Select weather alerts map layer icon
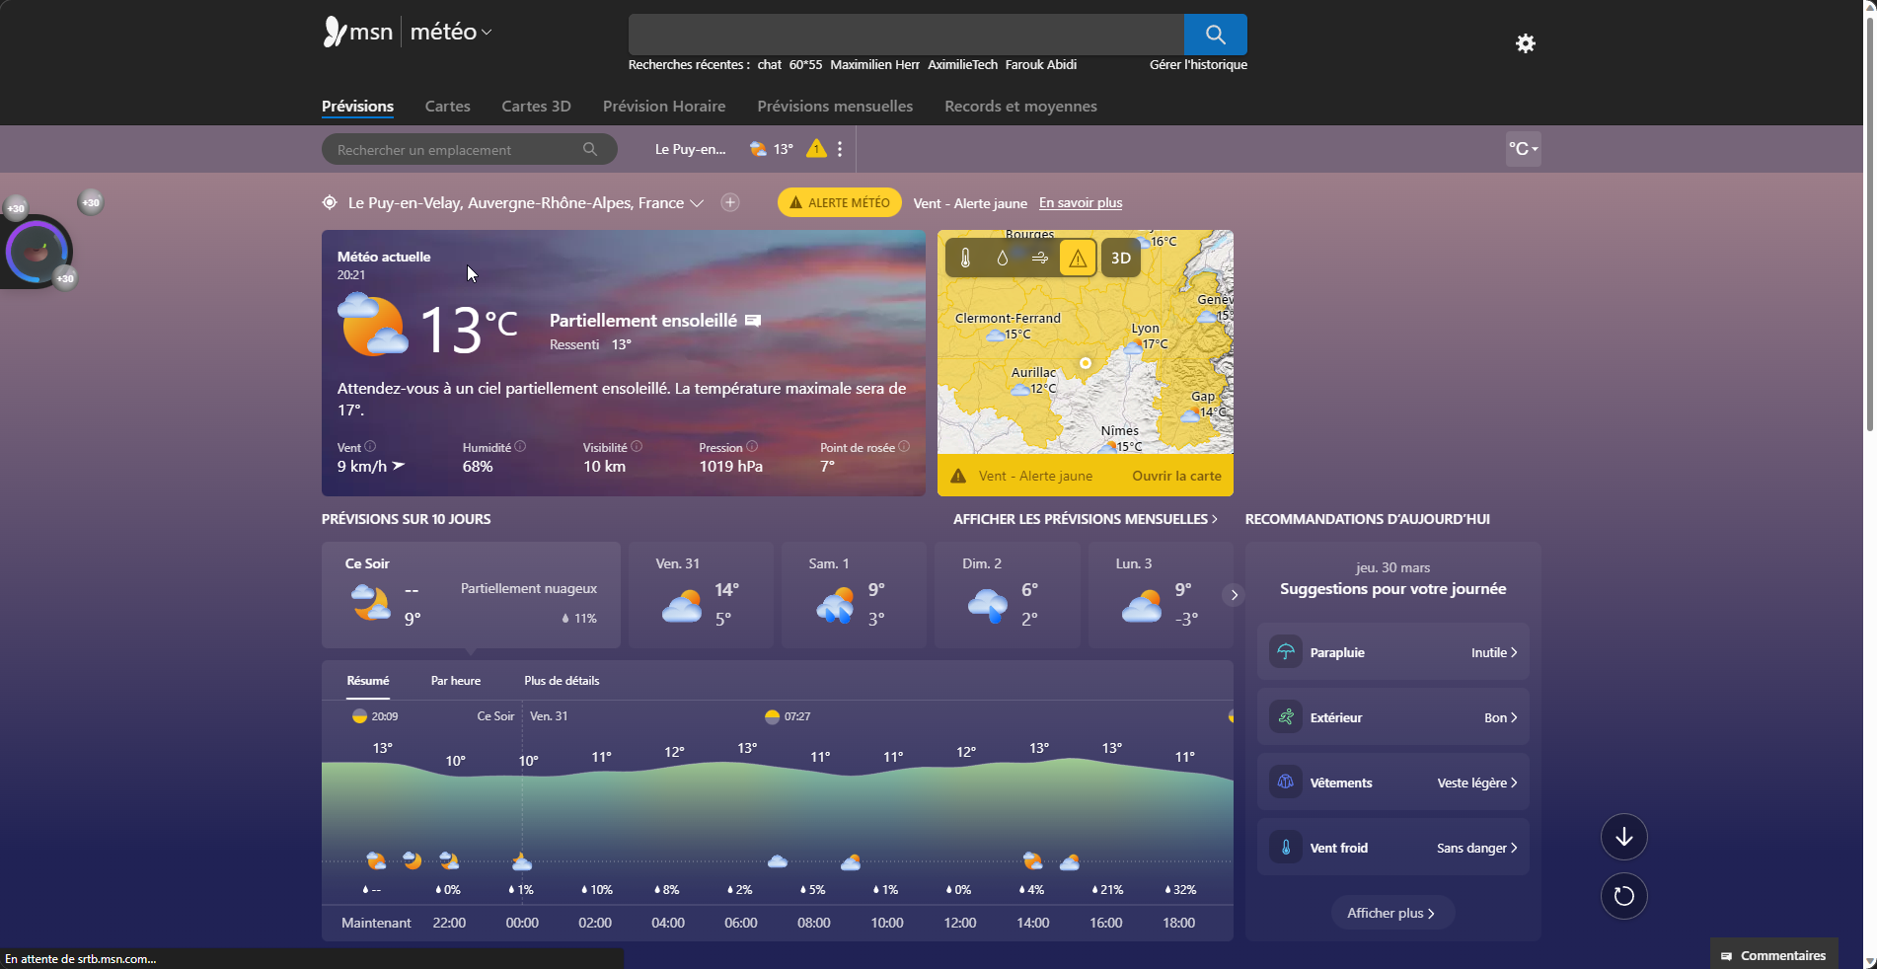Viewport: 1877px width, 969px height. [1078, 259]
